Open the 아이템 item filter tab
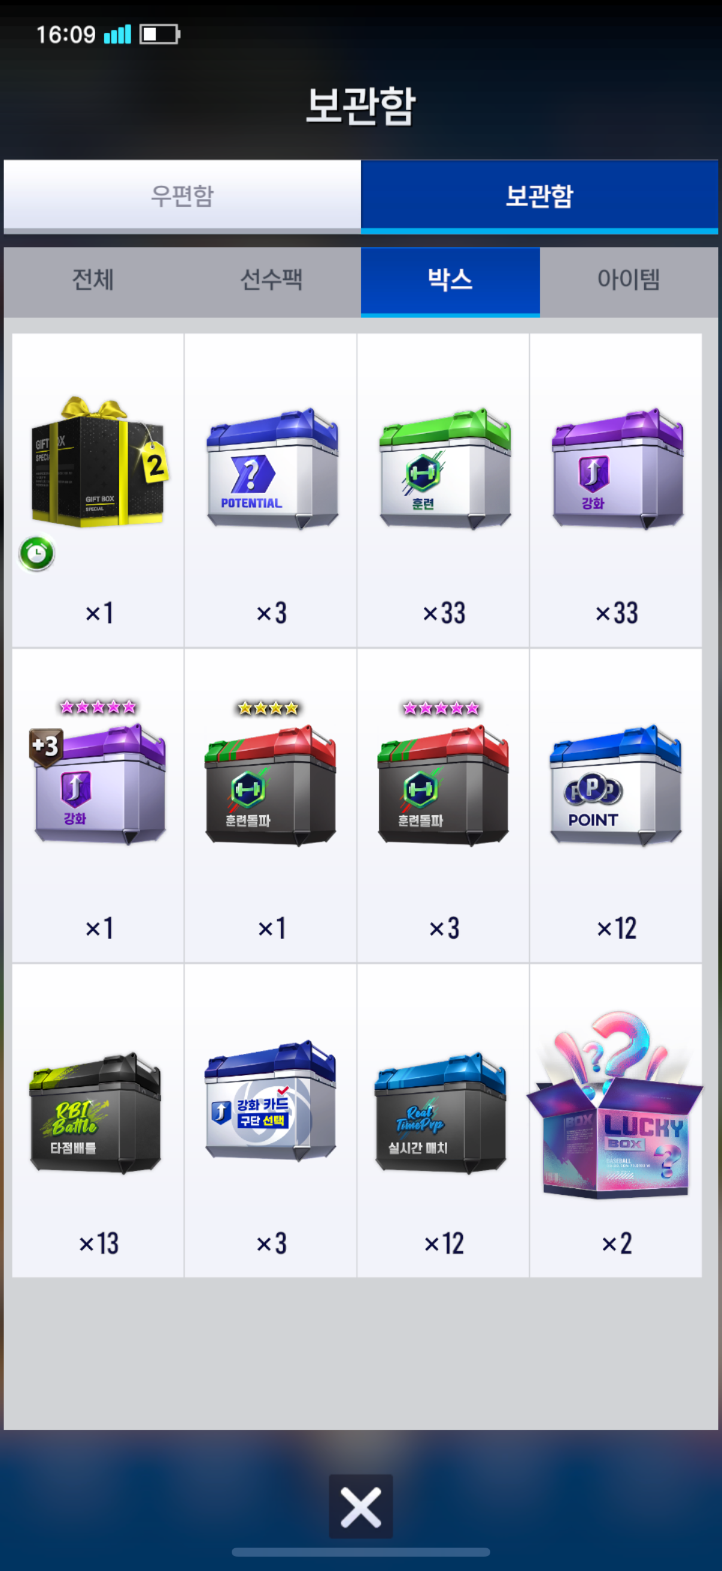This screenshot has width=722, height=1571. [629, 281]
